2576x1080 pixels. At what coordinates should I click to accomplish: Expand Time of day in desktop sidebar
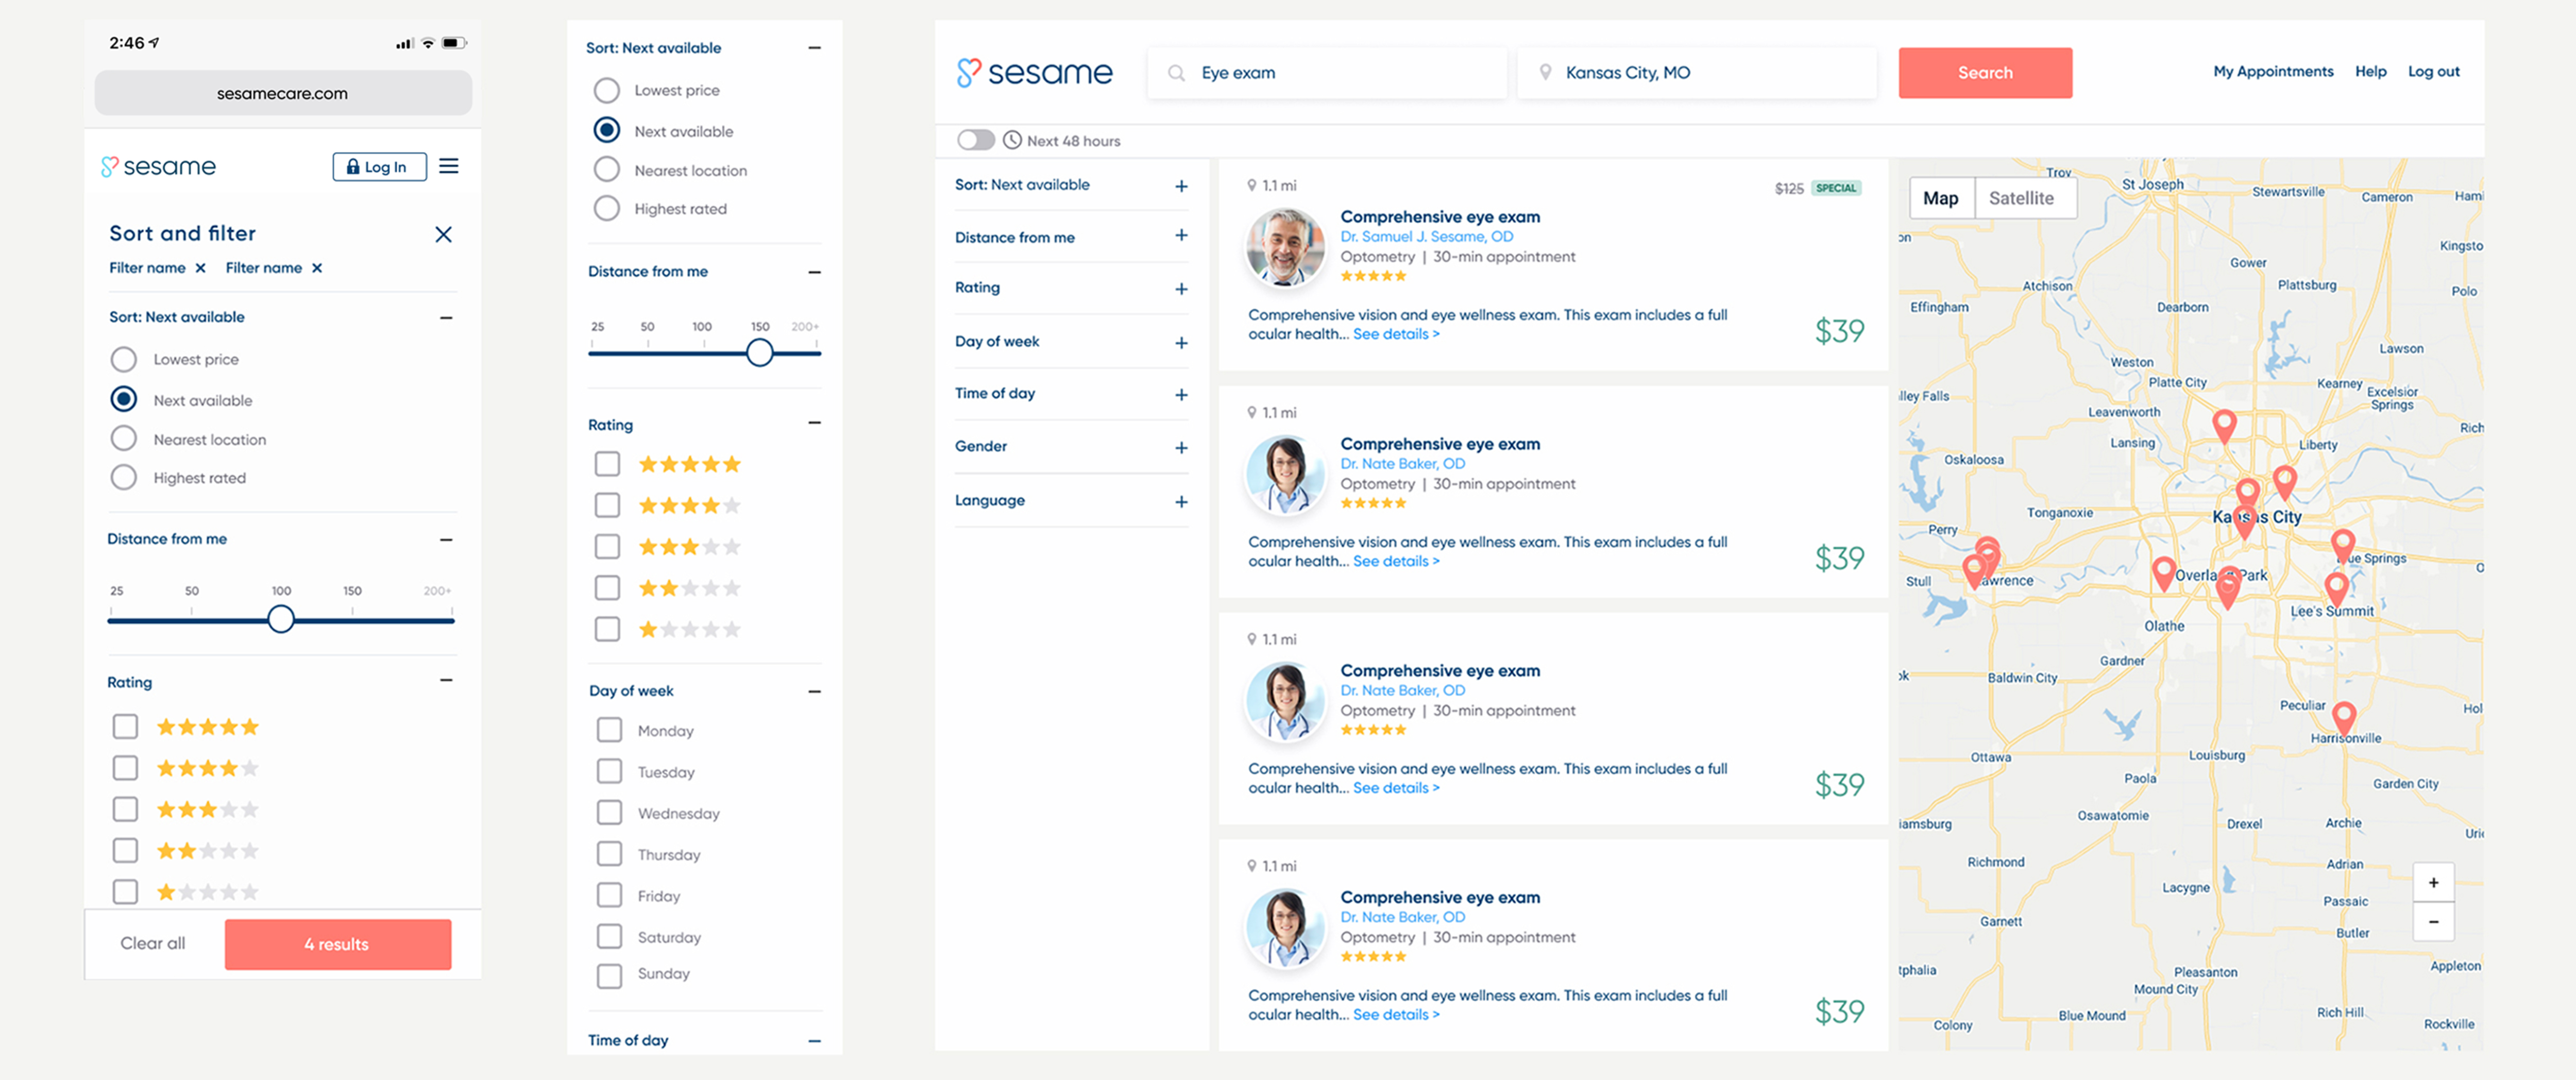pos(1181,395)
